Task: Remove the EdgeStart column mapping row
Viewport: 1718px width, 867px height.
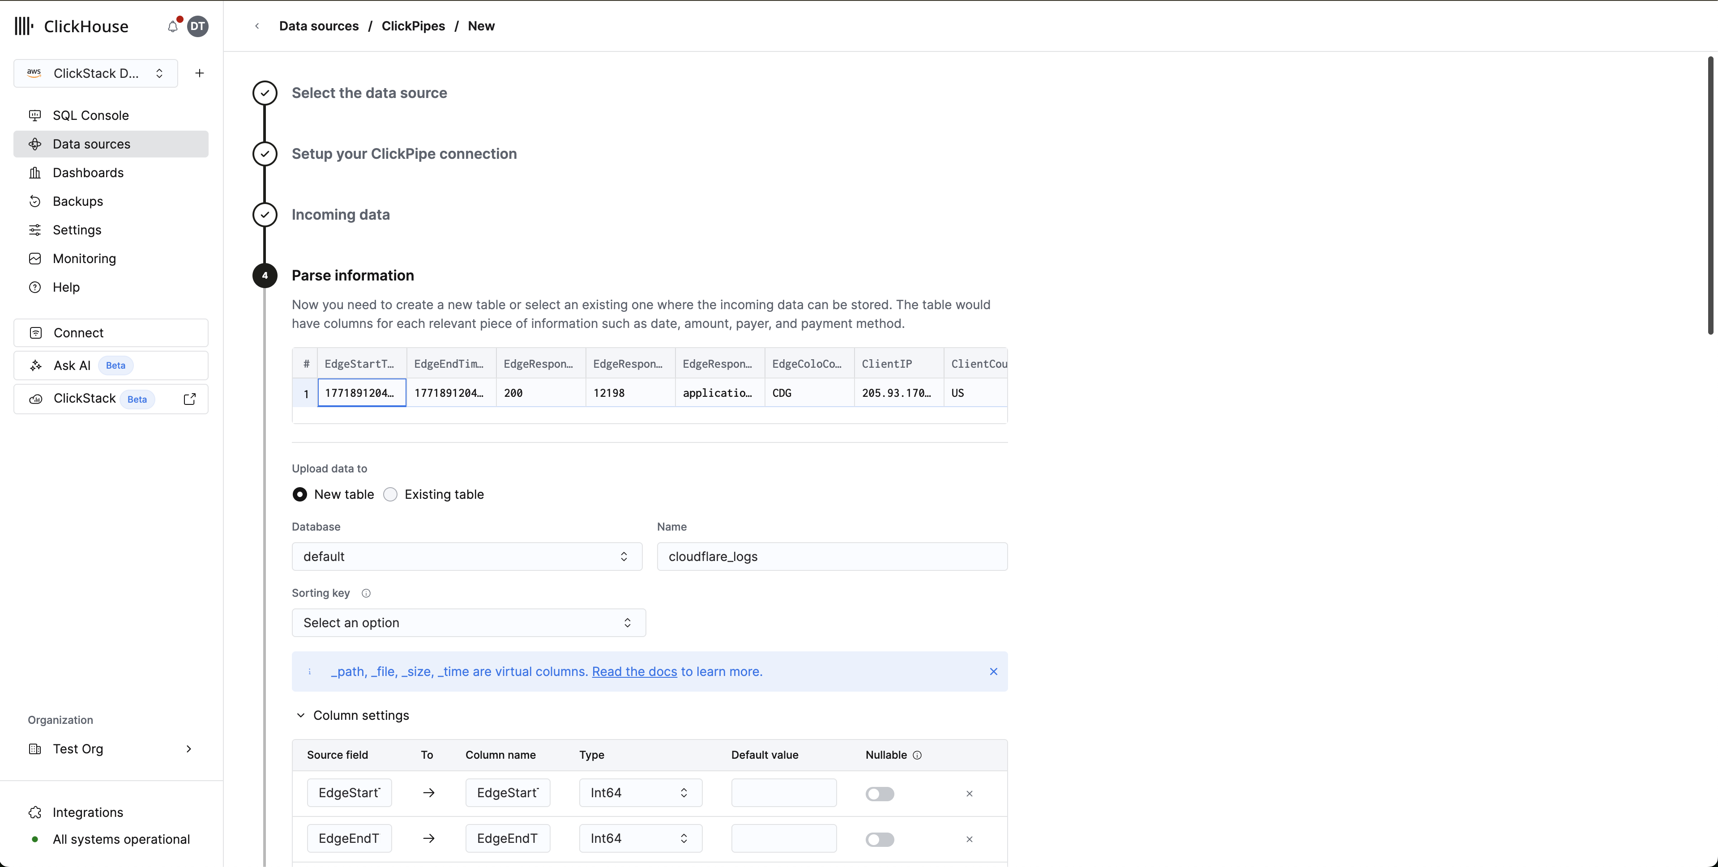Action: [969, 794]
